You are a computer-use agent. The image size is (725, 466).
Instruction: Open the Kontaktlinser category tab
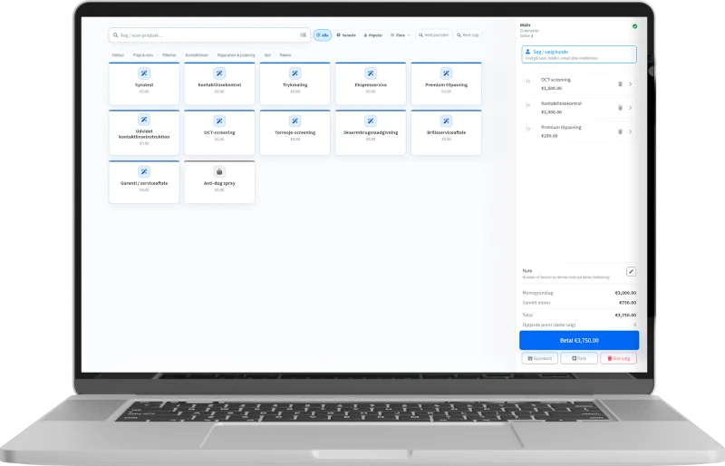click(x=197, y=55)
